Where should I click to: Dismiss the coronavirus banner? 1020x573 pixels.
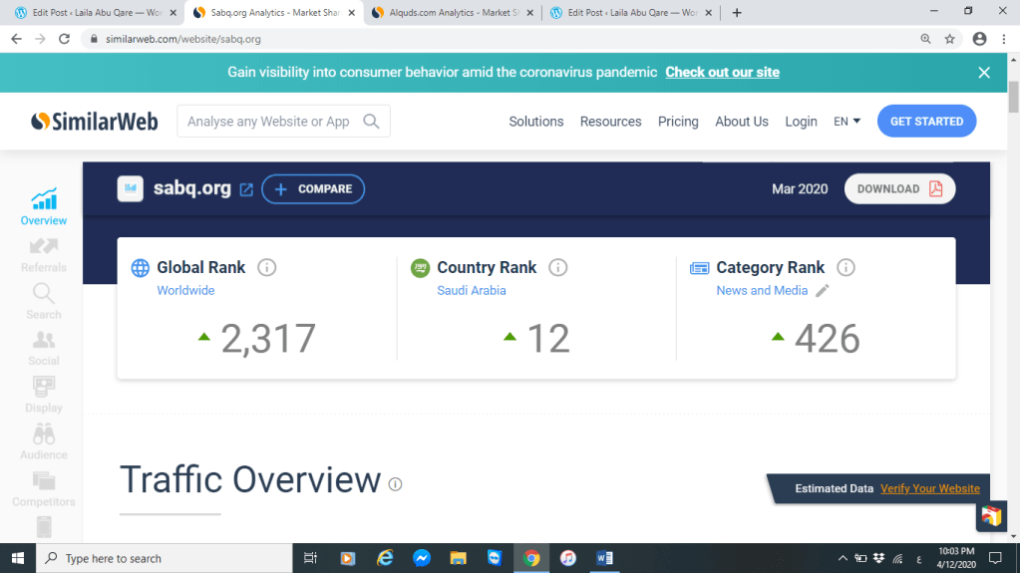click(984, 73)
